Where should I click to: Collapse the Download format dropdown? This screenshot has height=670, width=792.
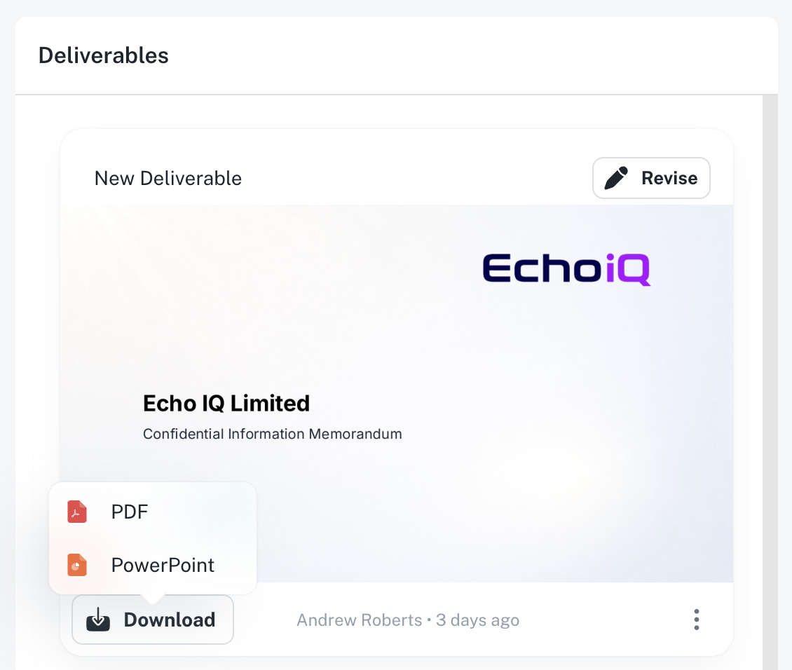[x=153, y=620]
